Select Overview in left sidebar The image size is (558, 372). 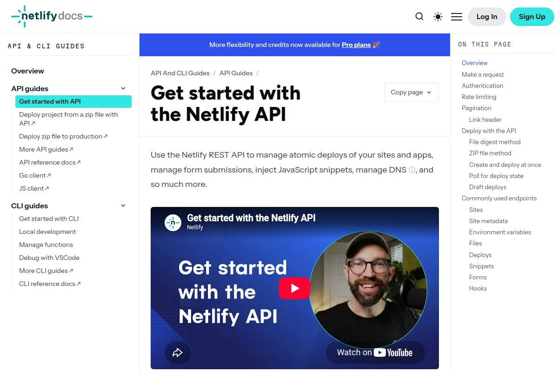(27, 71)
